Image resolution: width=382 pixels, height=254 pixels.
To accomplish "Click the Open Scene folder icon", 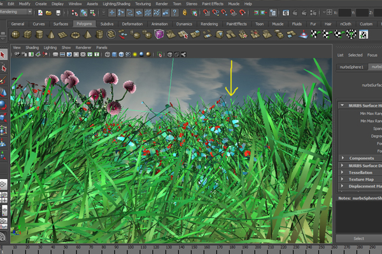I will point(49,13).
